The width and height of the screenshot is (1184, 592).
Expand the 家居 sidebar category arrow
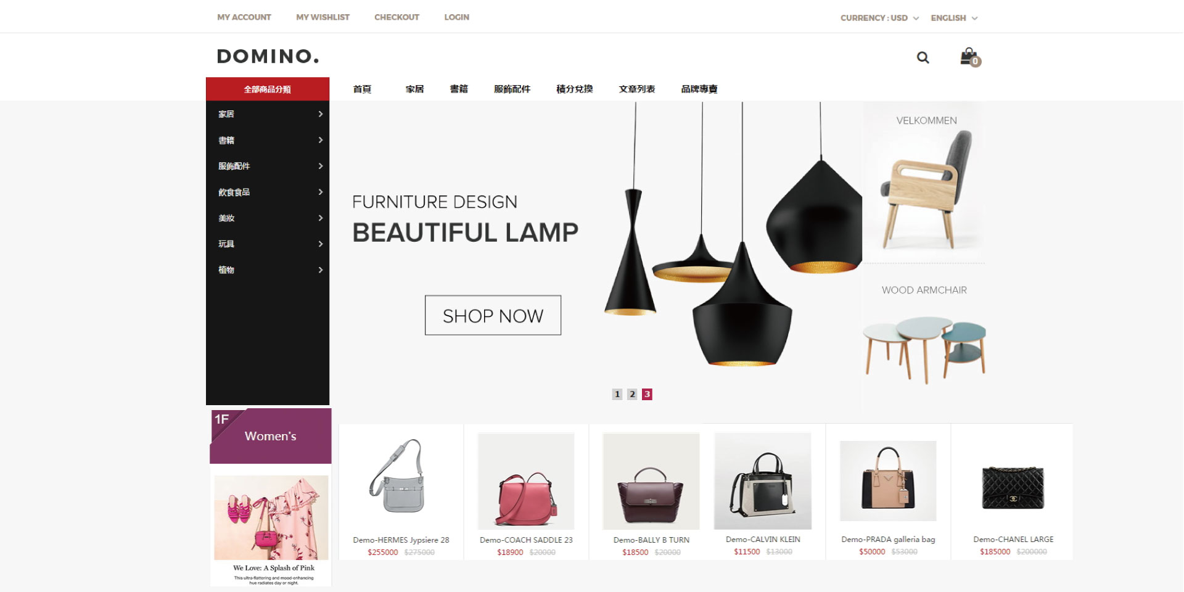pos(321,114)
